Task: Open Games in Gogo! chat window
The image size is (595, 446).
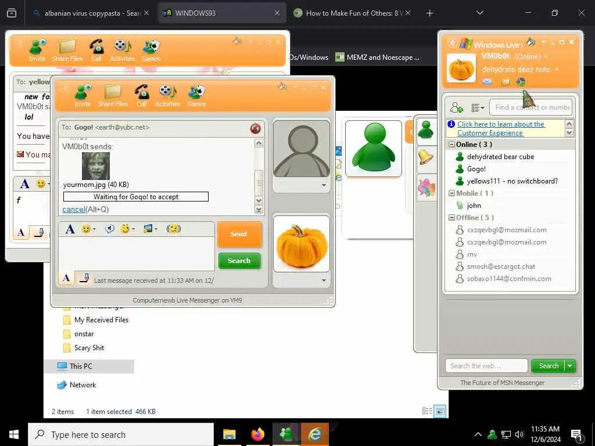Action: 196,96
